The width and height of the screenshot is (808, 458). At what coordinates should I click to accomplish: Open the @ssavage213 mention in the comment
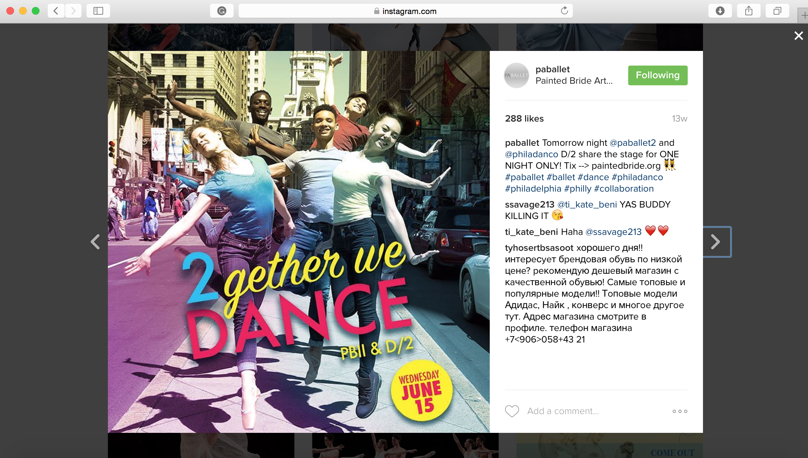[x=614, y=232]
